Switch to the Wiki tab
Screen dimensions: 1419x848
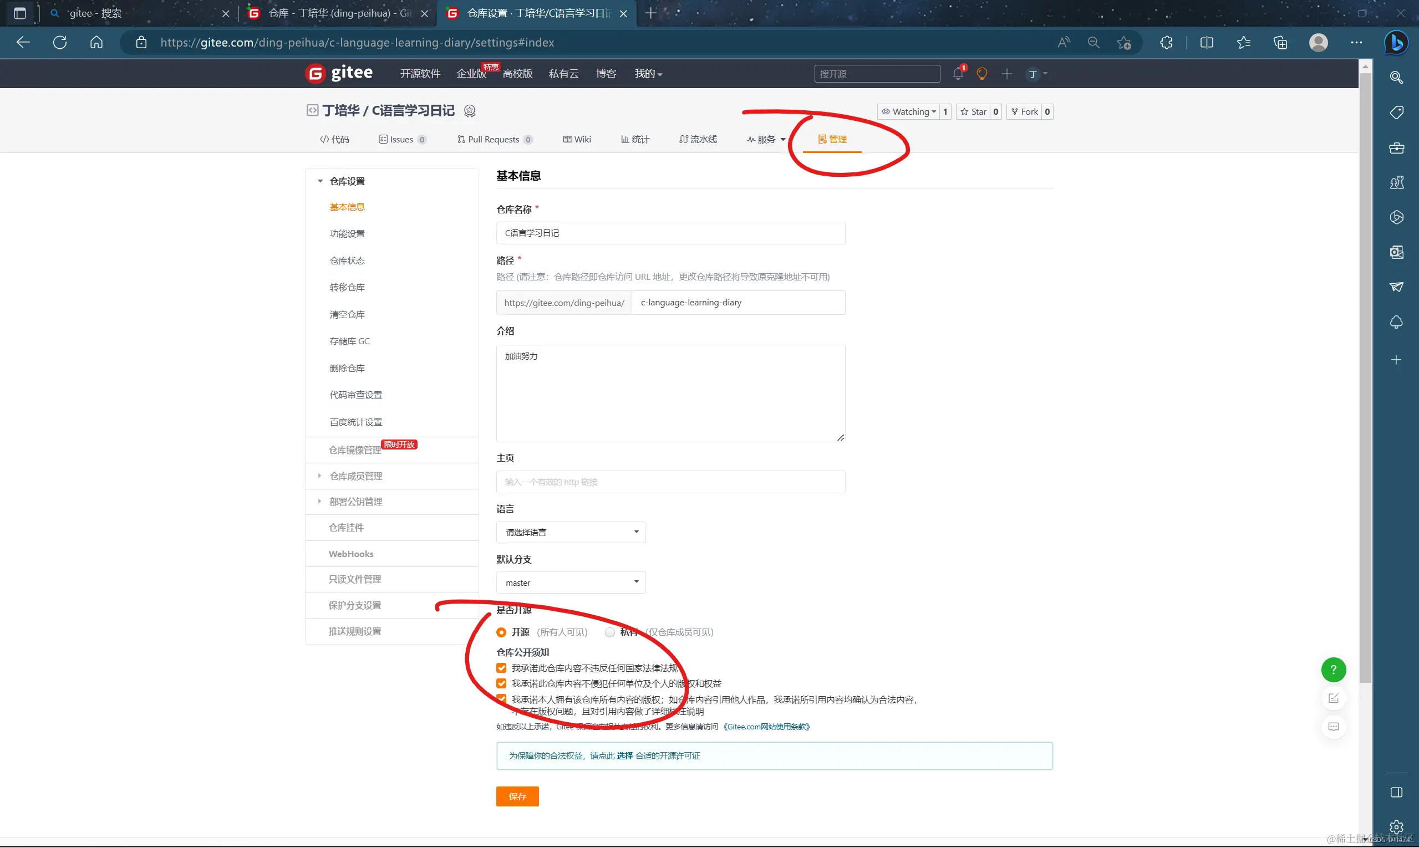point(577,140)
